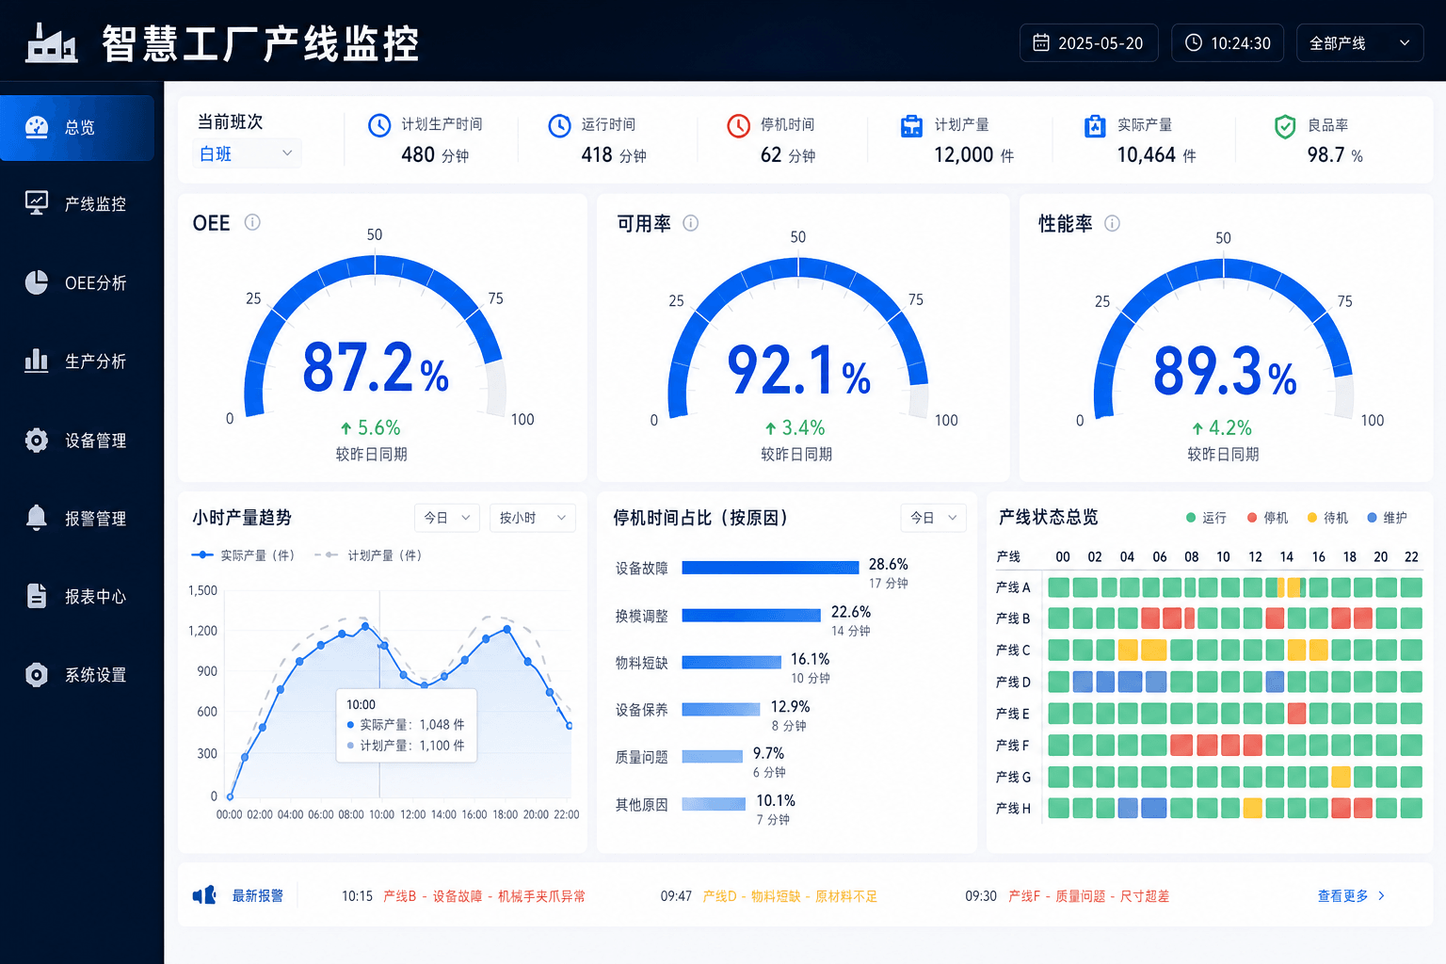Click the 设备管理 gear icon

coord(37,440)
